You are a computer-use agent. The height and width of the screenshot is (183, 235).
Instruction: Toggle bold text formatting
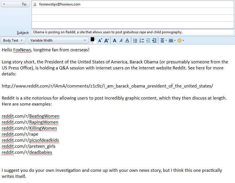115,40
